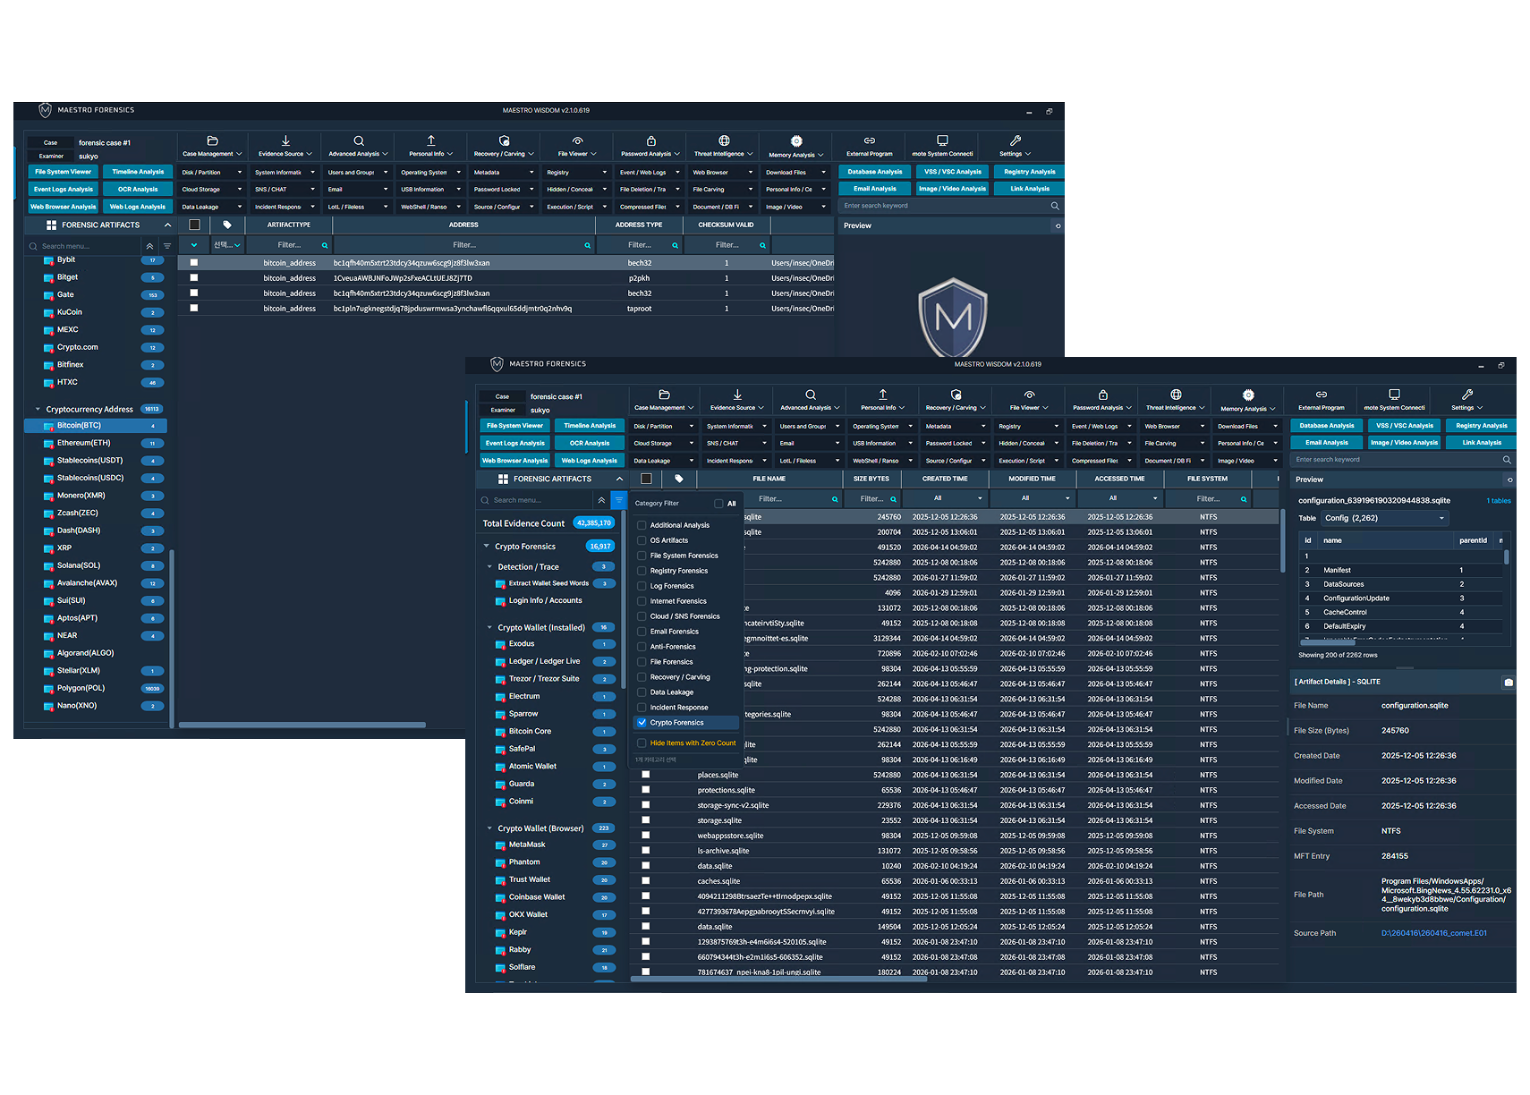The height and width of the screenshot is (1095, 1530).
Task: Open the Source Path D:\260416 link
Action: (1434, 934)
